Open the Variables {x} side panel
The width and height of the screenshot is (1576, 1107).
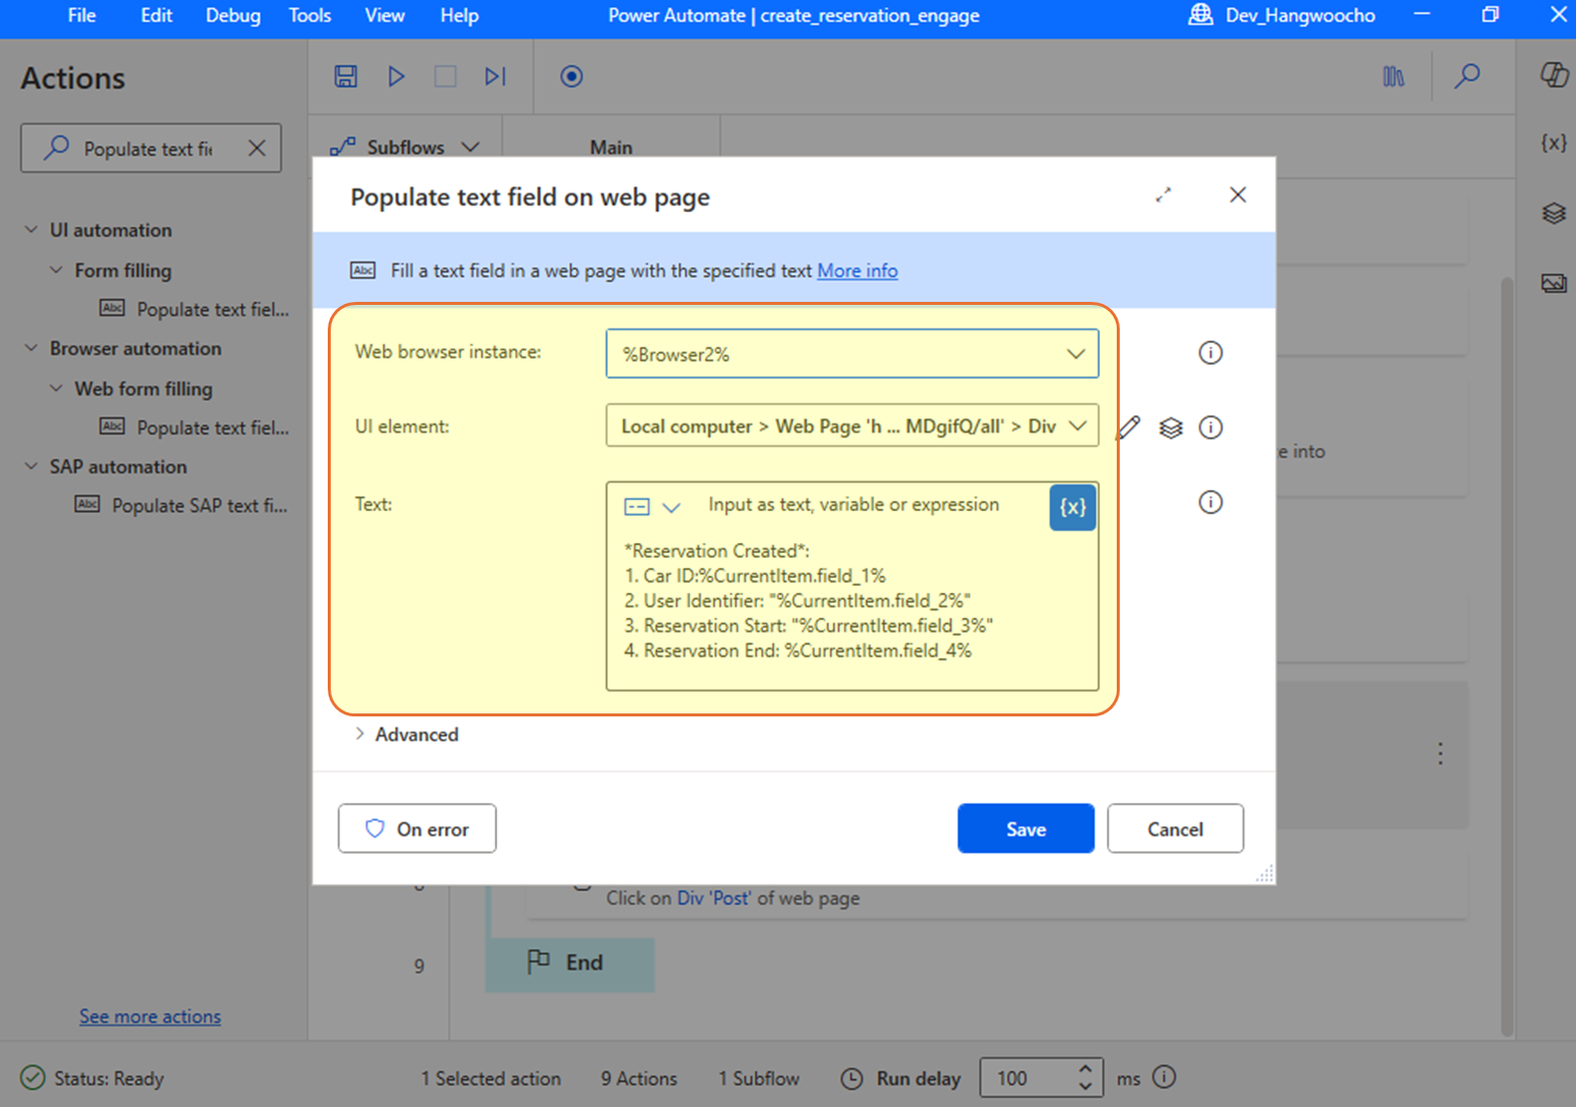click(x=1553, y=142)
